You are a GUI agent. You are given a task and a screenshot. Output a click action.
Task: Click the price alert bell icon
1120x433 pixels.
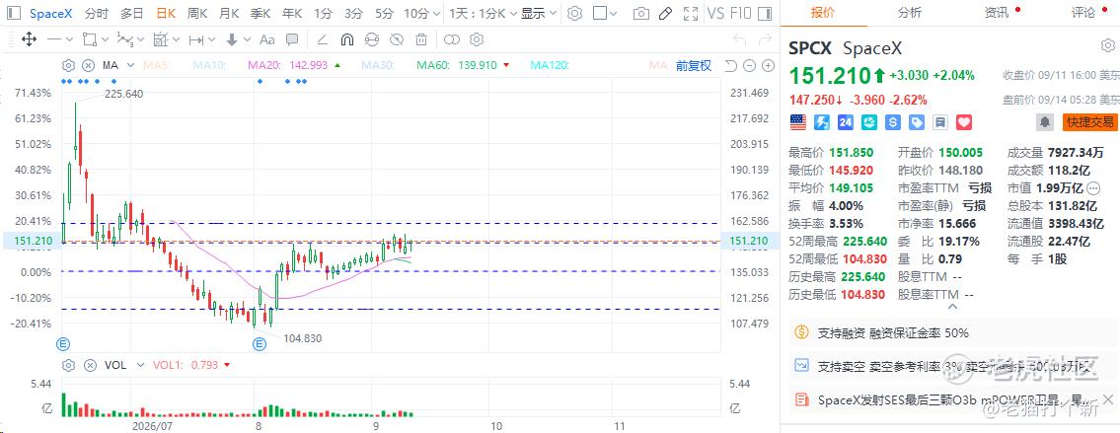tap(1045, 122)
